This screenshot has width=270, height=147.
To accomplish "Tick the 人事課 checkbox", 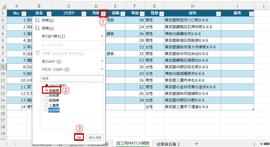I will 46,105.
